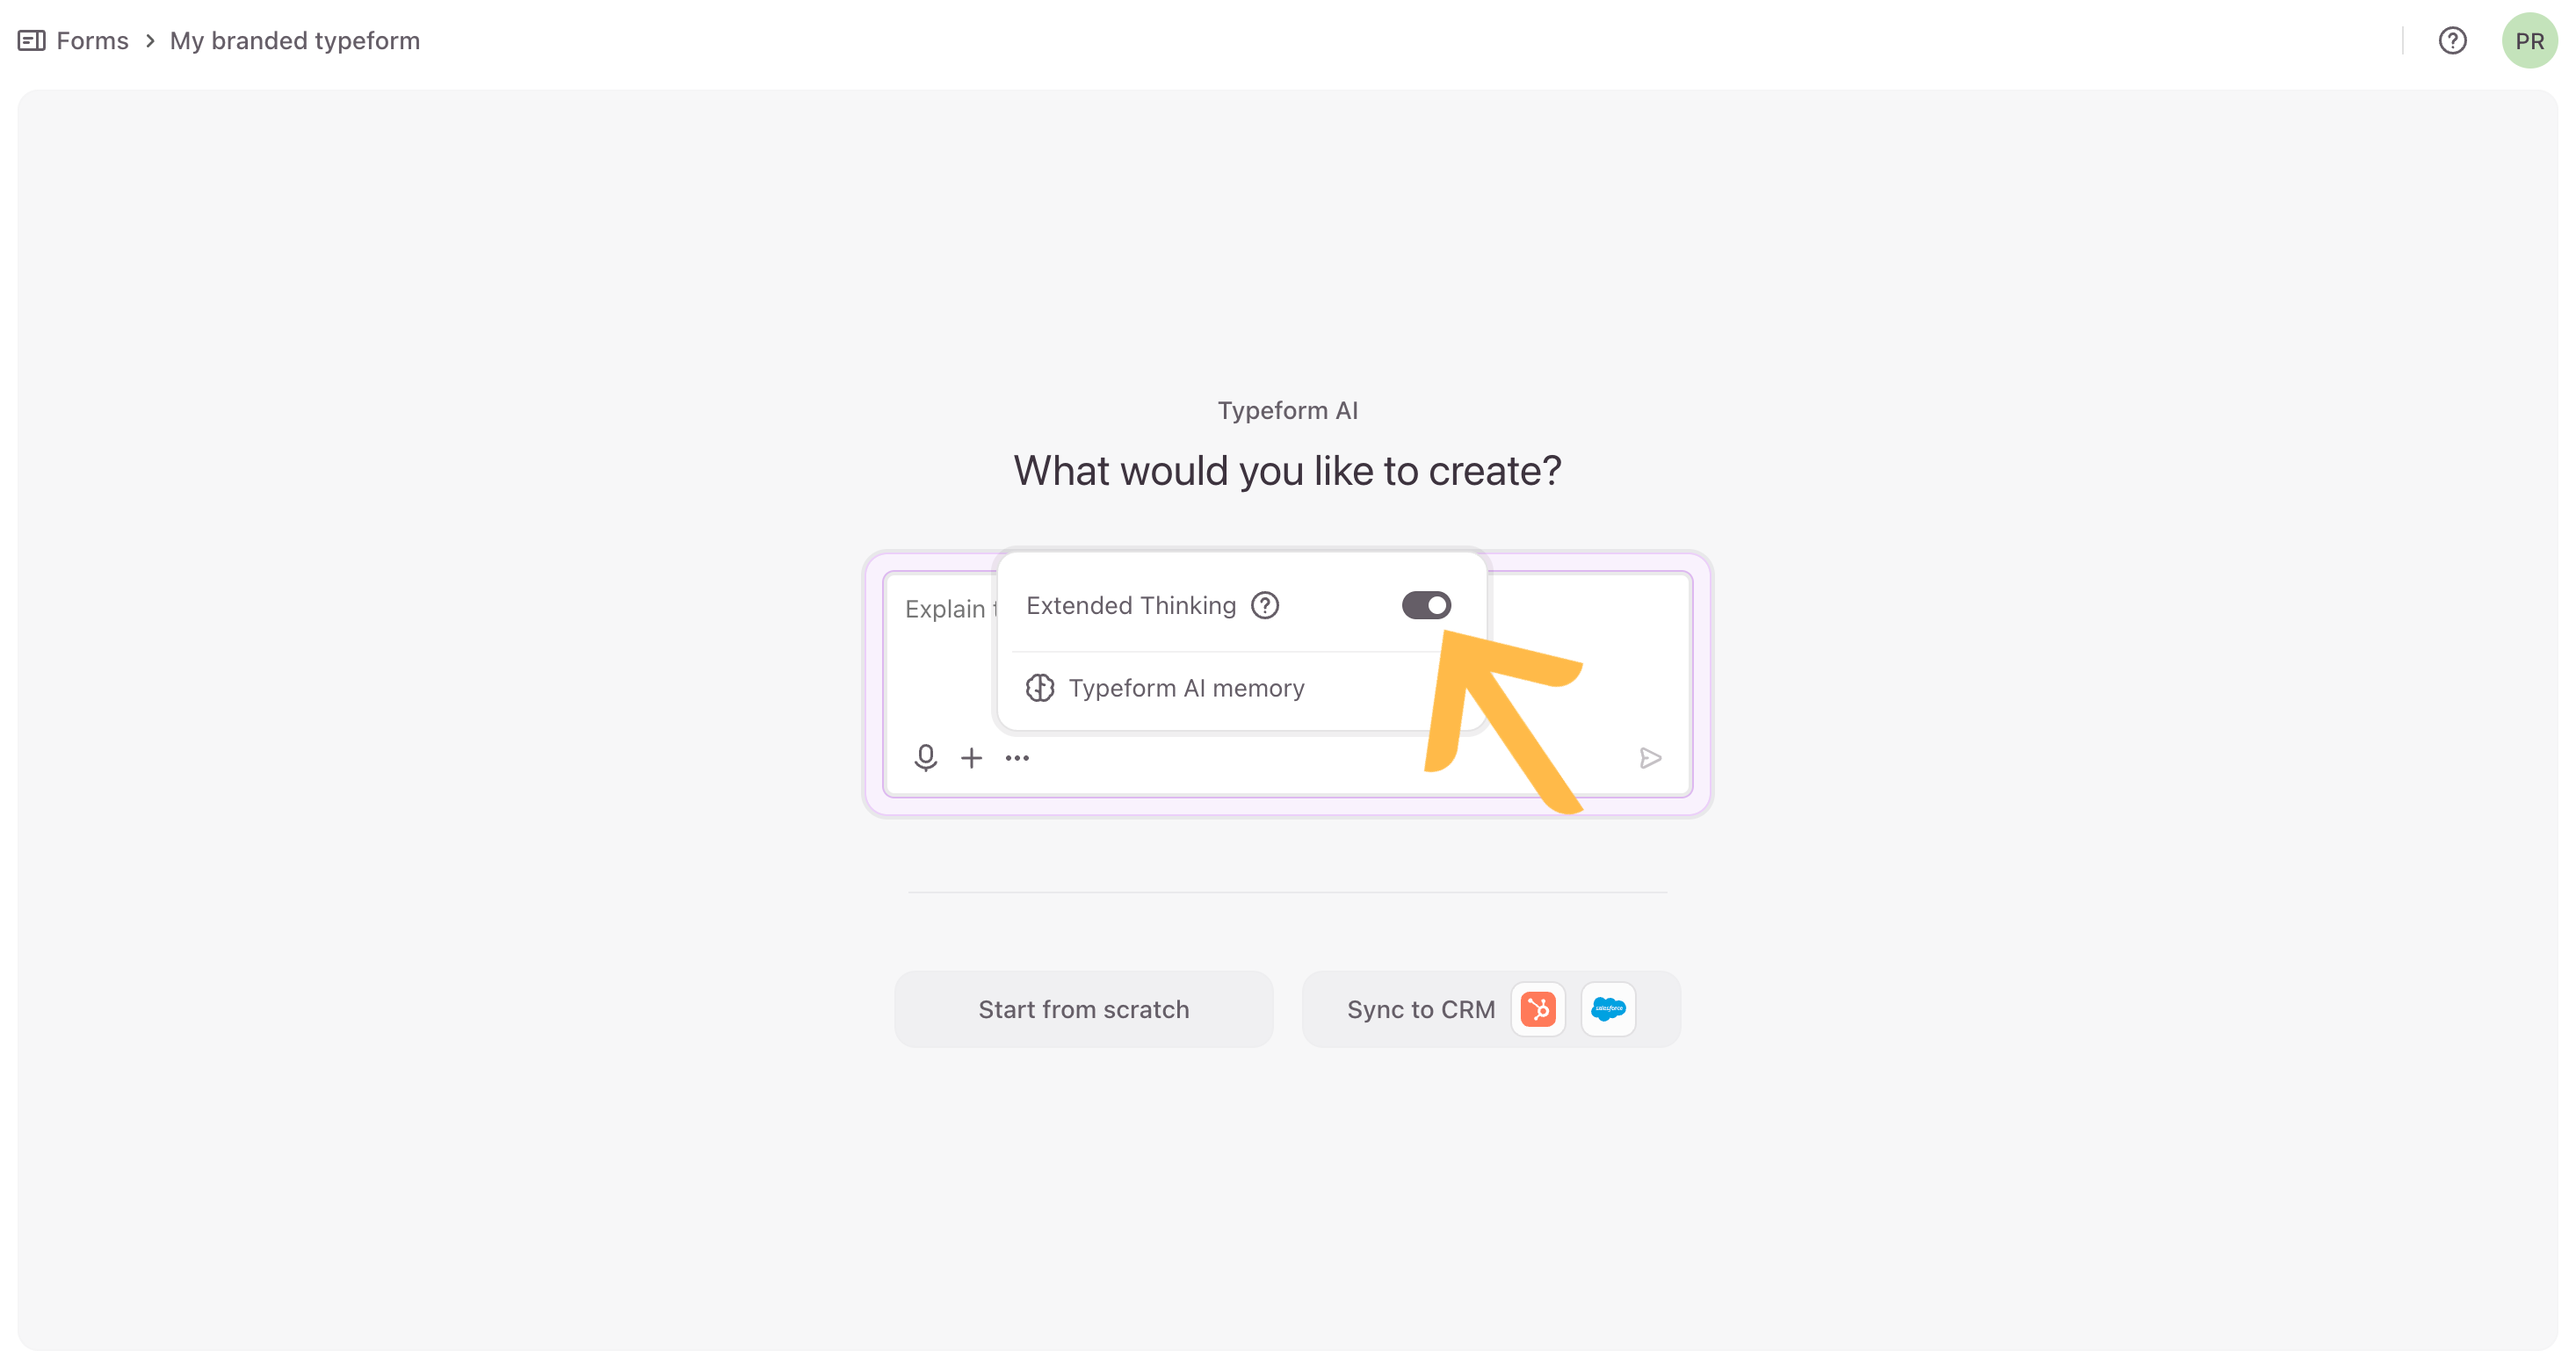Click the microphone voice input icon

pos(925,757)
